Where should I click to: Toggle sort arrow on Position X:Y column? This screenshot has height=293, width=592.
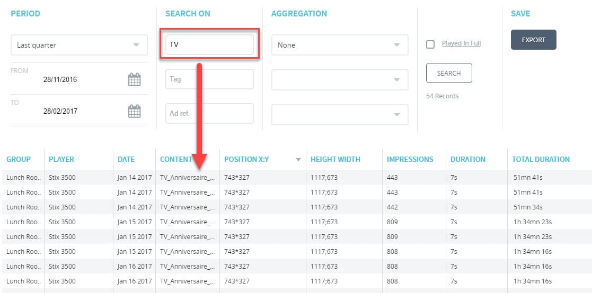[298, 160]
